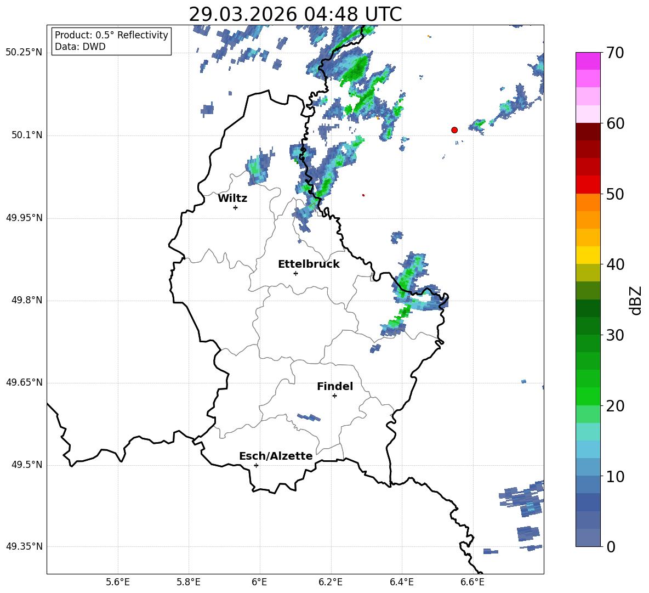Click the bright green 20 dBZ colorbar segment
649x593 pixels.
tap(588, 396)
